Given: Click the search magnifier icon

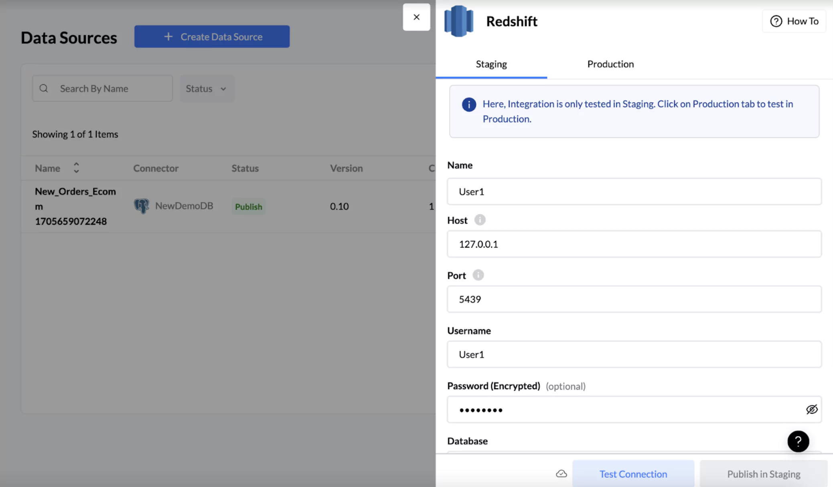Looking at the screenshot, I should tap(44, 89).
